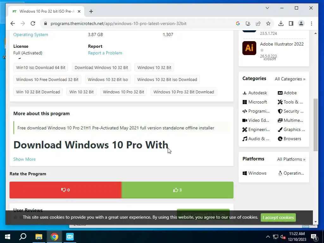Open the tab search chevron
Screen dimensions: 324x243
267,8
